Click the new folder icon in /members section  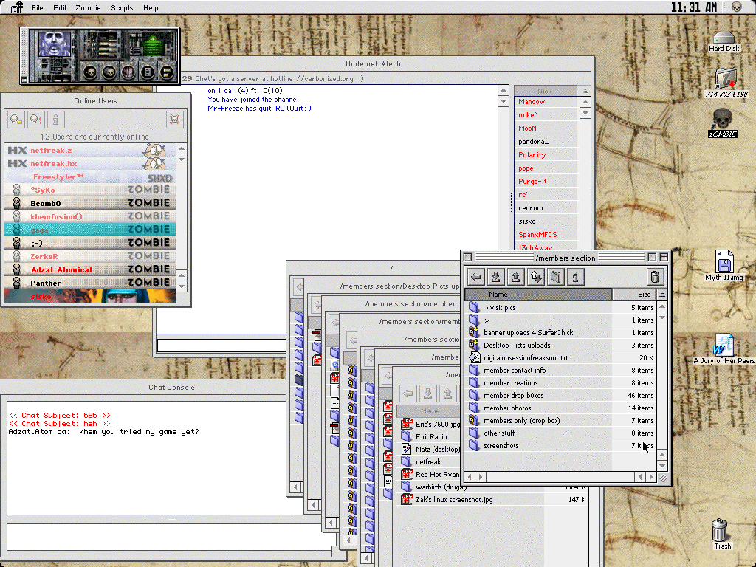pyautogui.click(x=555, y=277)
